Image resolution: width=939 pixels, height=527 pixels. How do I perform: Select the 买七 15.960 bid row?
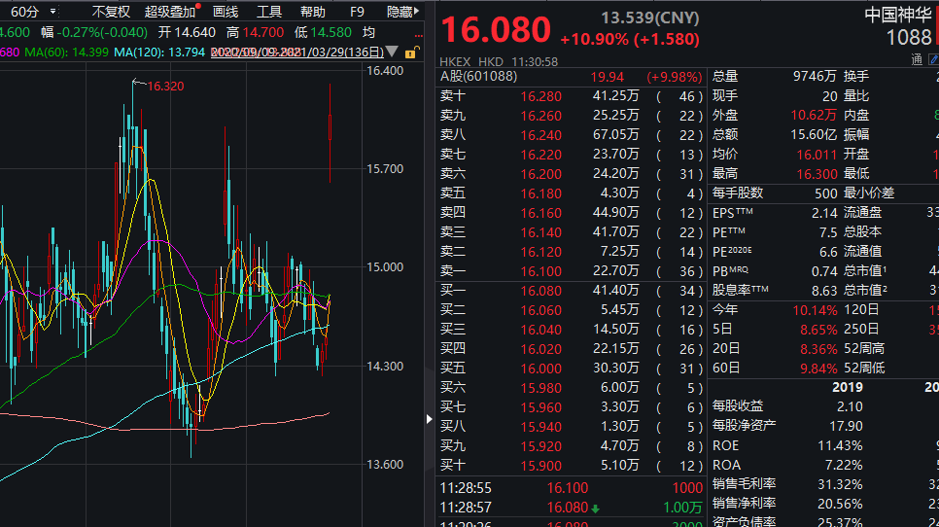(572, 407)
